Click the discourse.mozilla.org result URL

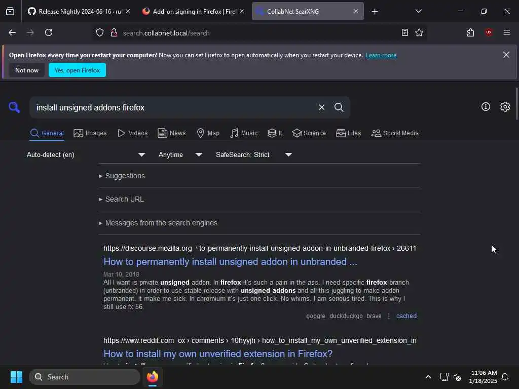(260, 248)
